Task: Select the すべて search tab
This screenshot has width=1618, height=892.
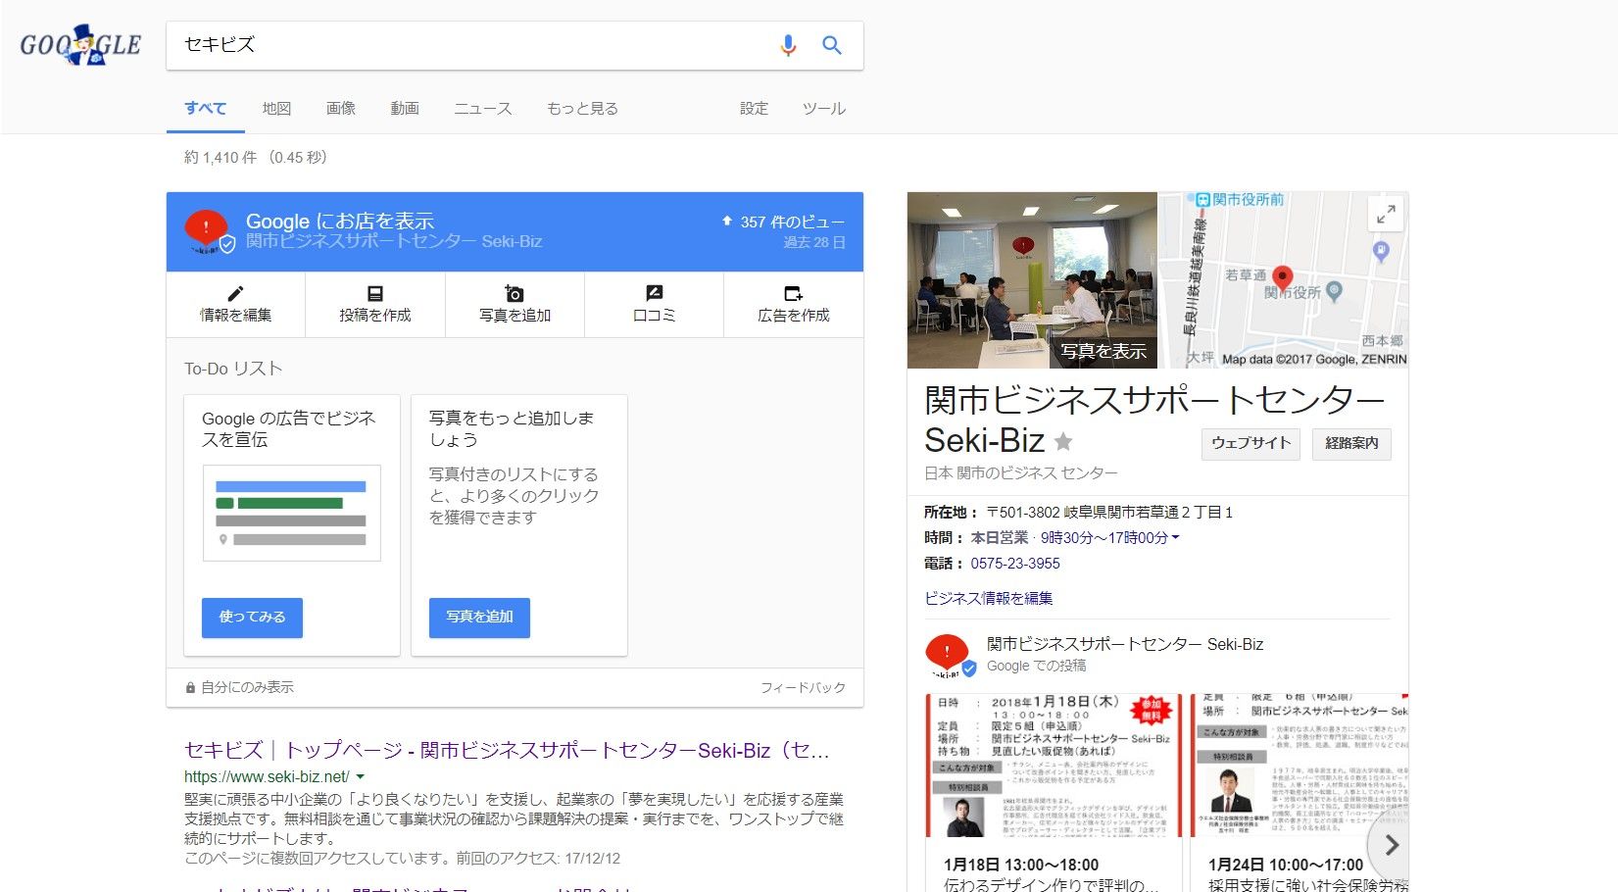Action: pos(206,109)
